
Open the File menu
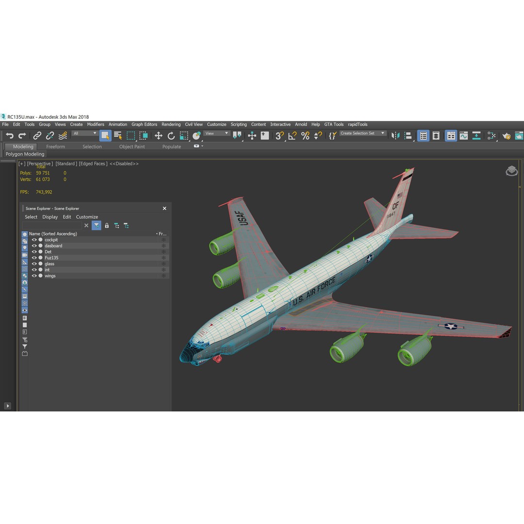(5, 124)
